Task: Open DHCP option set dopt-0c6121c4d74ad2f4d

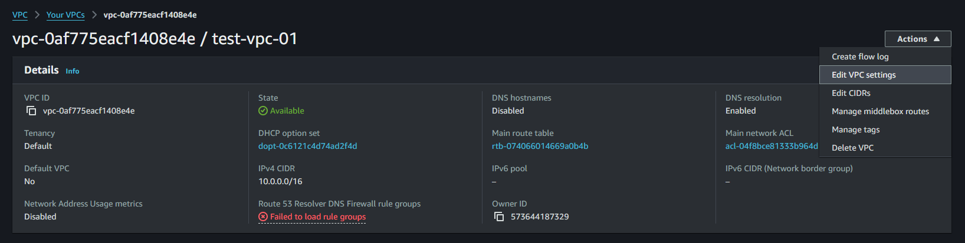Action: click(307, 146)
